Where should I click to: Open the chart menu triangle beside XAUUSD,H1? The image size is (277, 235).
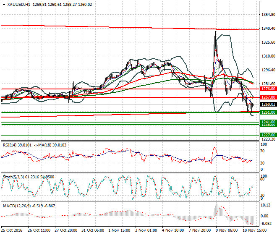click(x=4, y=5)
